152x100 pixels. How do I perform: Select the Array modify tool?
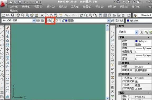click(7, 45)
